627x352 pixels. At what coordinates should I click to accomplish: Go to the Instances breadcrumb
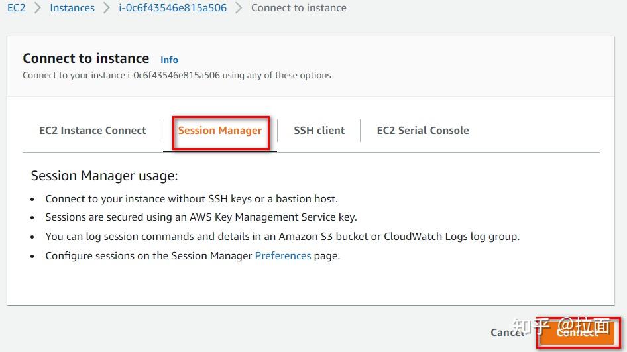[72, 8]
